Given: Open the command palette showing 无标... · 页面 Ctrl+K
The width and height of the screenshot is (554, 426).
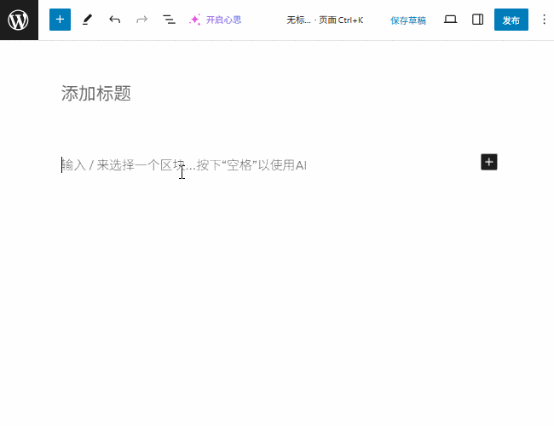Looking at the screenshot, I should point(325,20).
